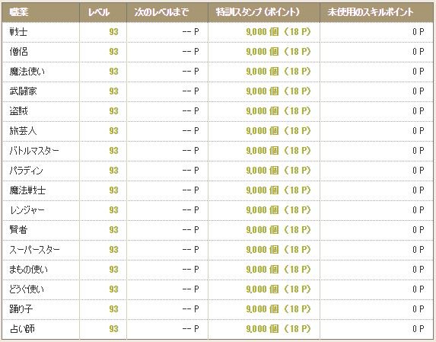
Task: Click the 賢者 row label
Action: 18,229
